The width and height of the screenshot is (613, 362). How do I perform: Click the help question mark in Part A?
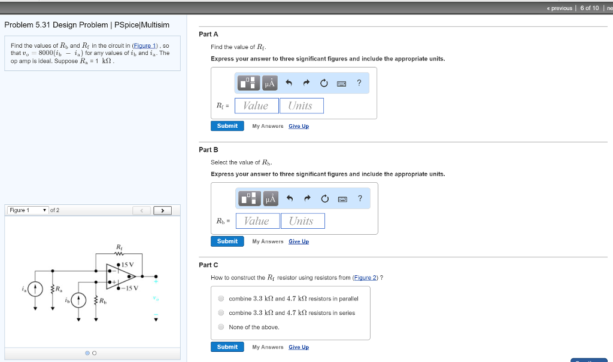359,82
